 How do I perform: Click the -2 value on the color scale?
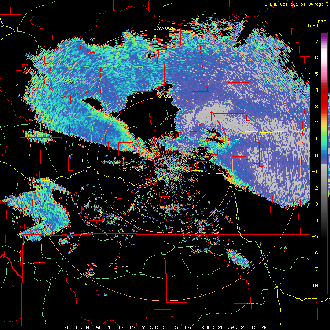pyautogui.click(x=315, y=188)
